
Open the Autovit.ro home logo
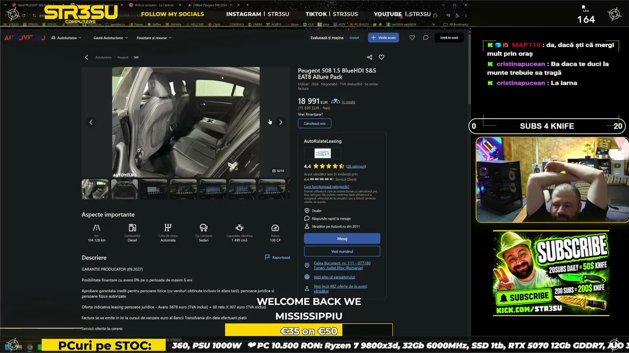coord(25,38)
